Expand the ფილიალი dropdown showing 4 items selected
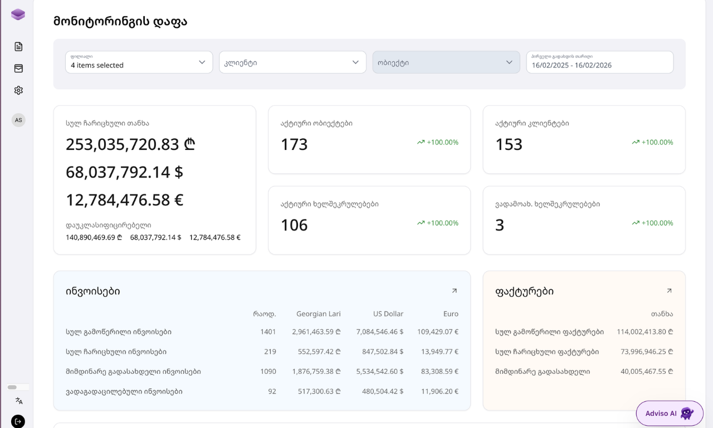The height and width of the screenshot is (428, 713). [139, 62]
